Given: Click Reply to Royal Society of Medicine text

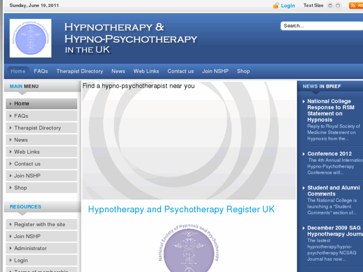Looking at the screenshot, I should [x=334, y=132].
